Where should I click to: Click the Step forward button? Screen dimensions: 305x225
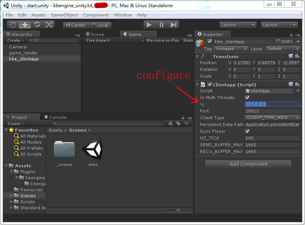coord(173,25)
